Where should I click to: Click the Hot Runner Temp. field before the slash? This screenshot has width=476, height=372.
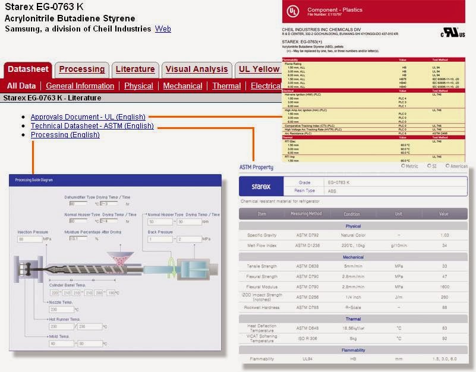click(61, 326)
